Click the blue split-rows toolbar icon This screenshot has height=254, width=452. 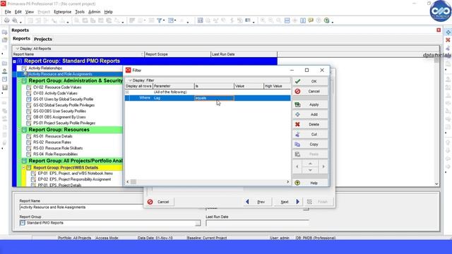[287, 20]
